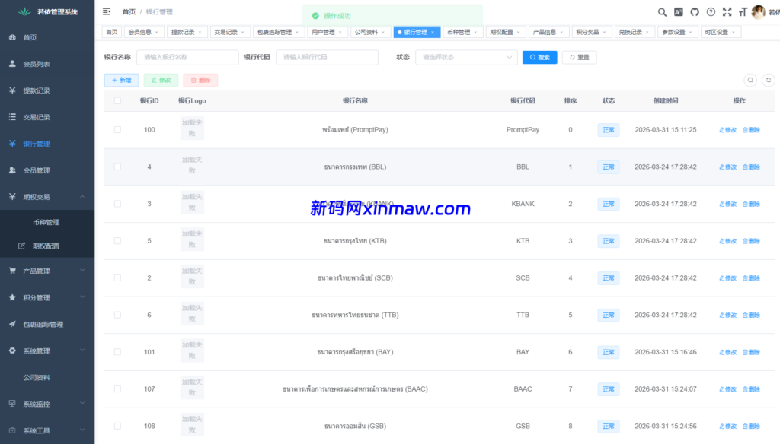Check the row for BAY bank

[x=117, y=351]
